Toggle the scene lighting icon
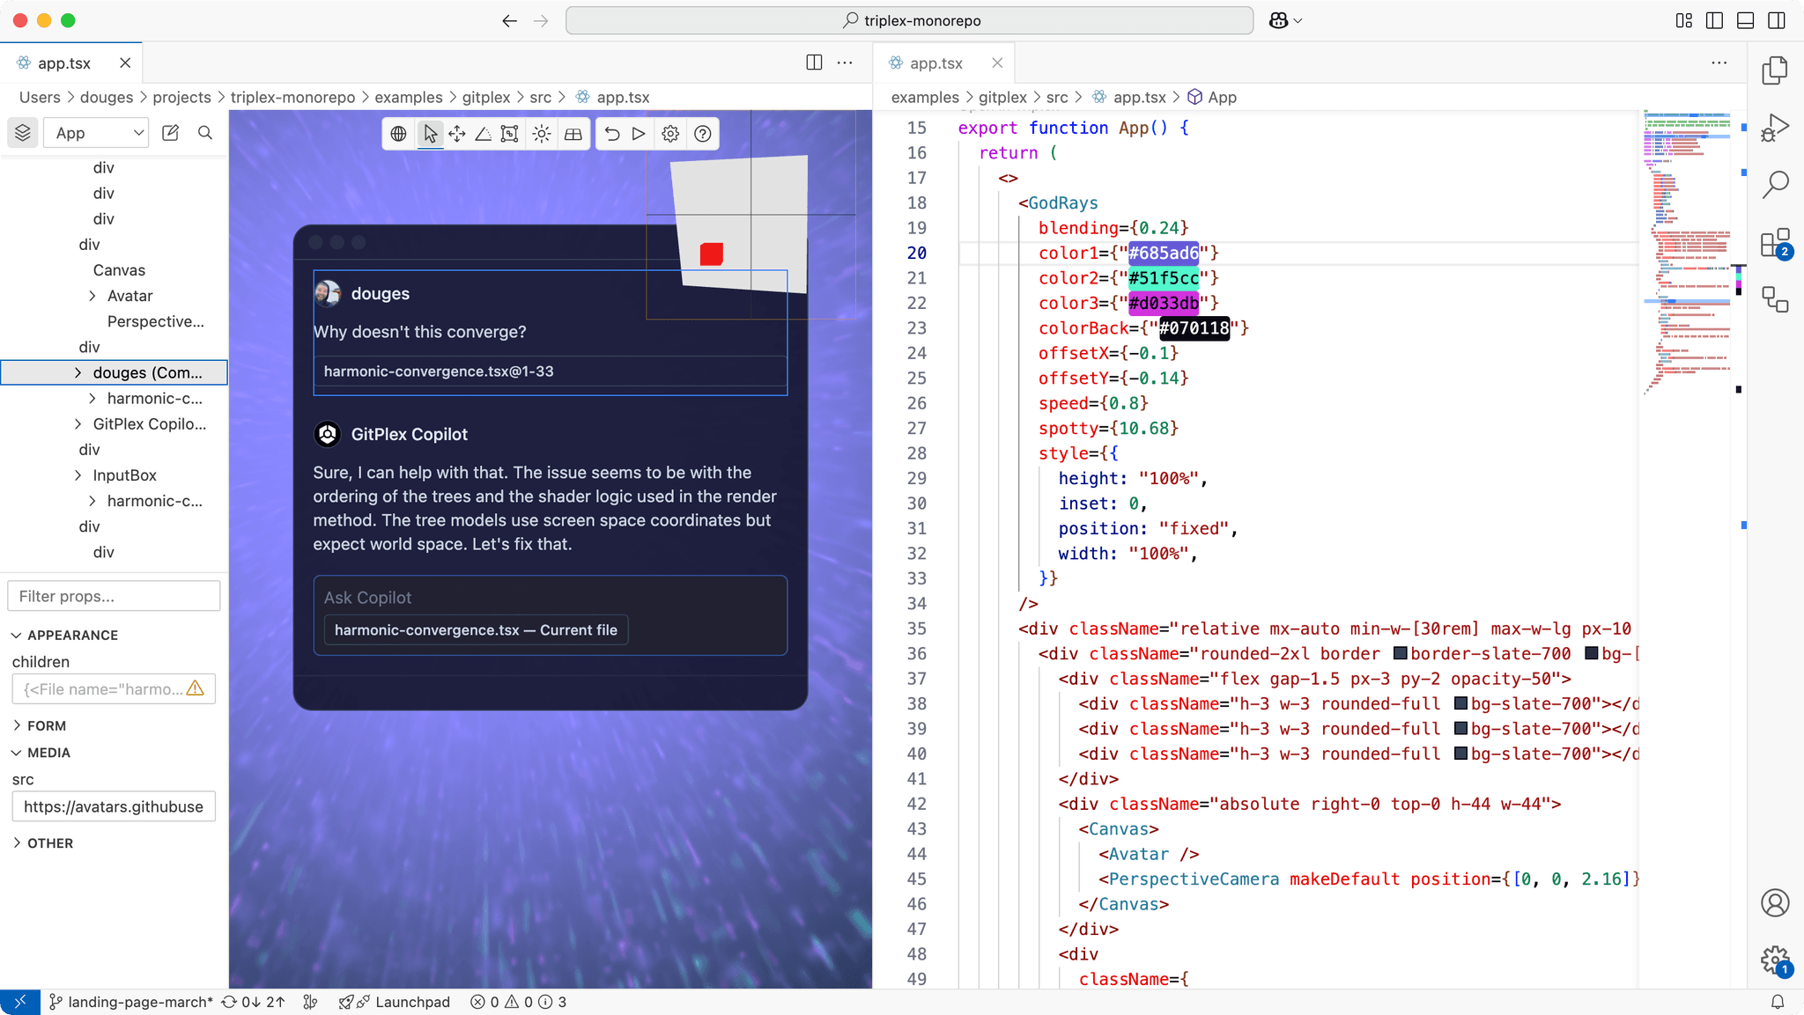This screenshot has height=1015, width=1804. coord(541,133)
